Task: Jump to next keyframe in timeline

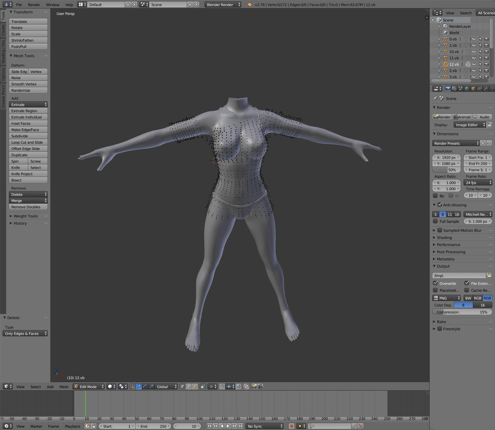Action: [235, 426]
